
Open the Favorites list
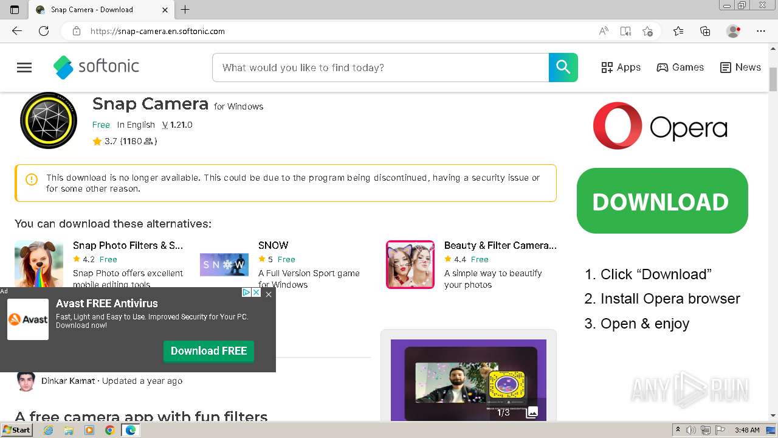coord(678,31)
